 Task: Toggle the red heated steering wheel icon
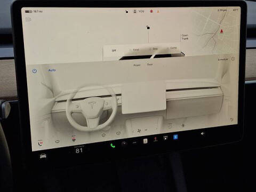tap(74, 139)
